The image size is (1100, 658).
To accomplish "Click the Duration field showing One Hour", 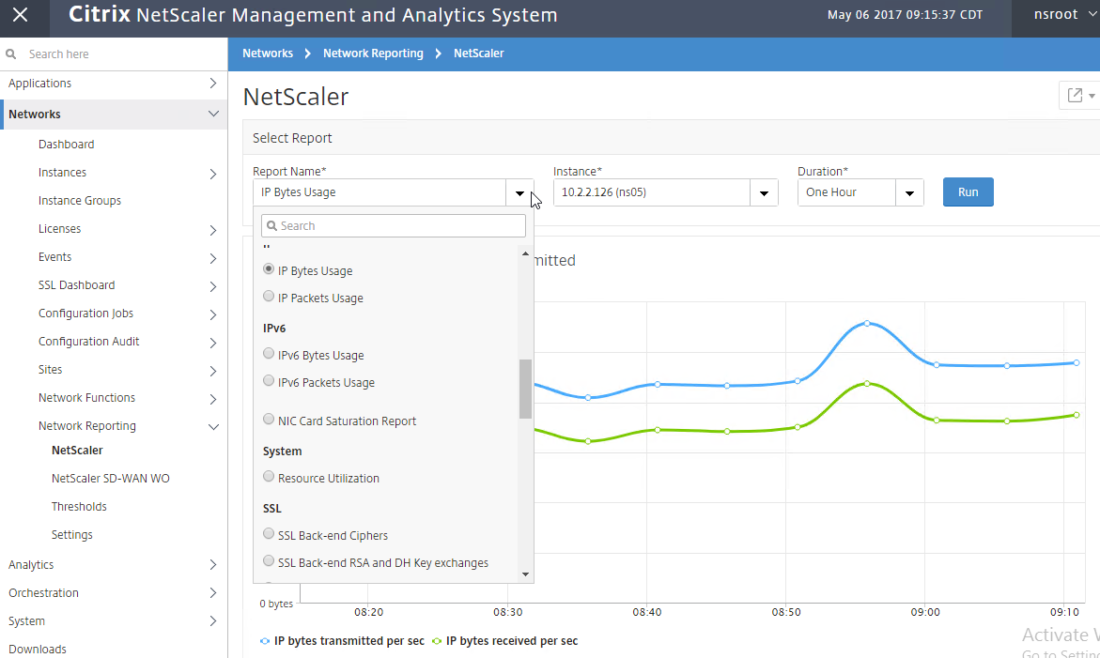I will tap(846, 192).
